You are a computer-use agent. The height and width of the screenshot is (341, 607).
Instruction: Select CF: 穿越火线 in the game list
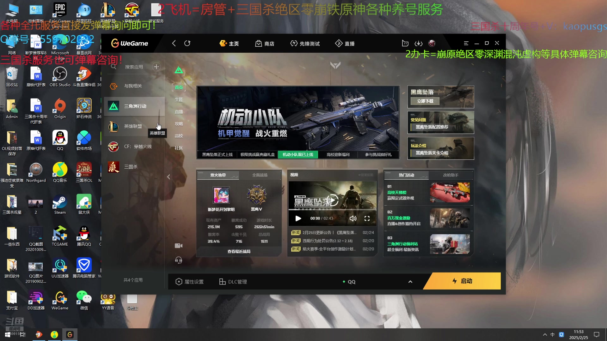point(134,147)
